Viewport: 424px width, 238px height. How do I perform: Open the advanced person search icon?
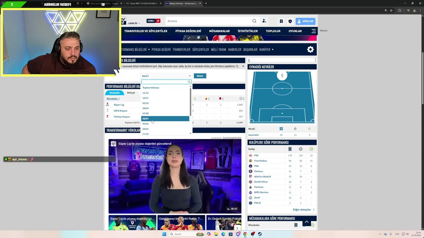264,21
